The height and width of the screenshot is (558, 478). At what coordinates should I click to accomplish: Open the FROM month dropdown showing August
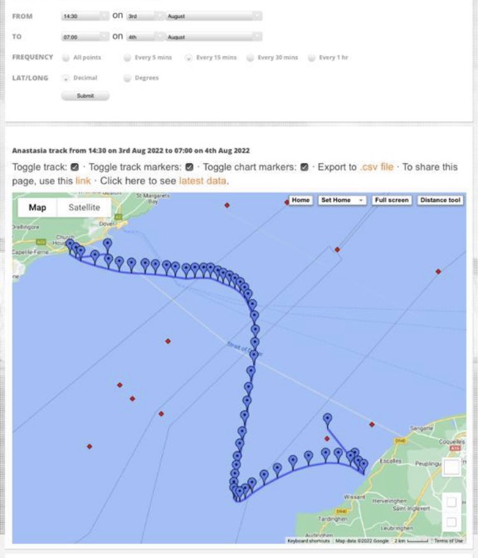click(x=214, y=16)
